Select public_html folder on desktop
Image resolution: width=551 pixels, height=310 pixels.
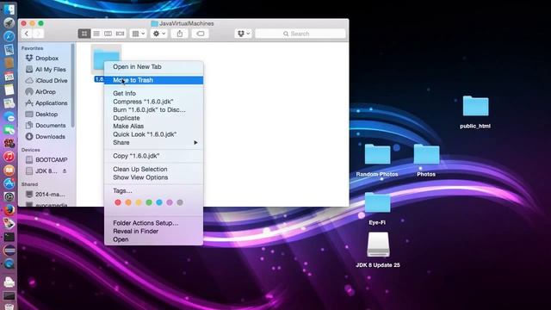pyautogui.click(x=475, y=107)
